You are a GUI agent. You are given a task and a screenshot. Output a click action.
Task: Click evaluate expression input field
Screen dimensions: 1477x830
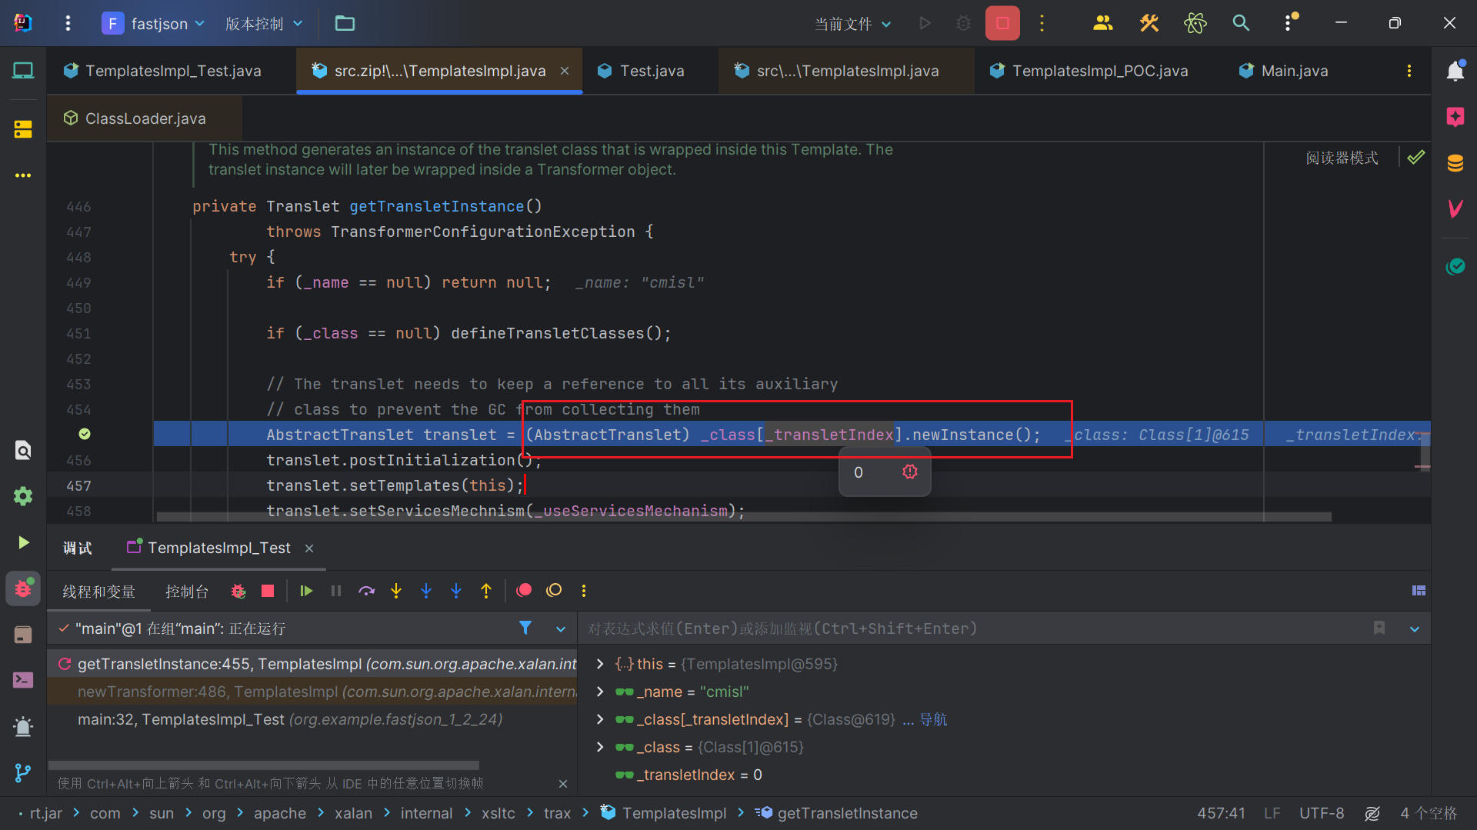click(x=973, y=628)
